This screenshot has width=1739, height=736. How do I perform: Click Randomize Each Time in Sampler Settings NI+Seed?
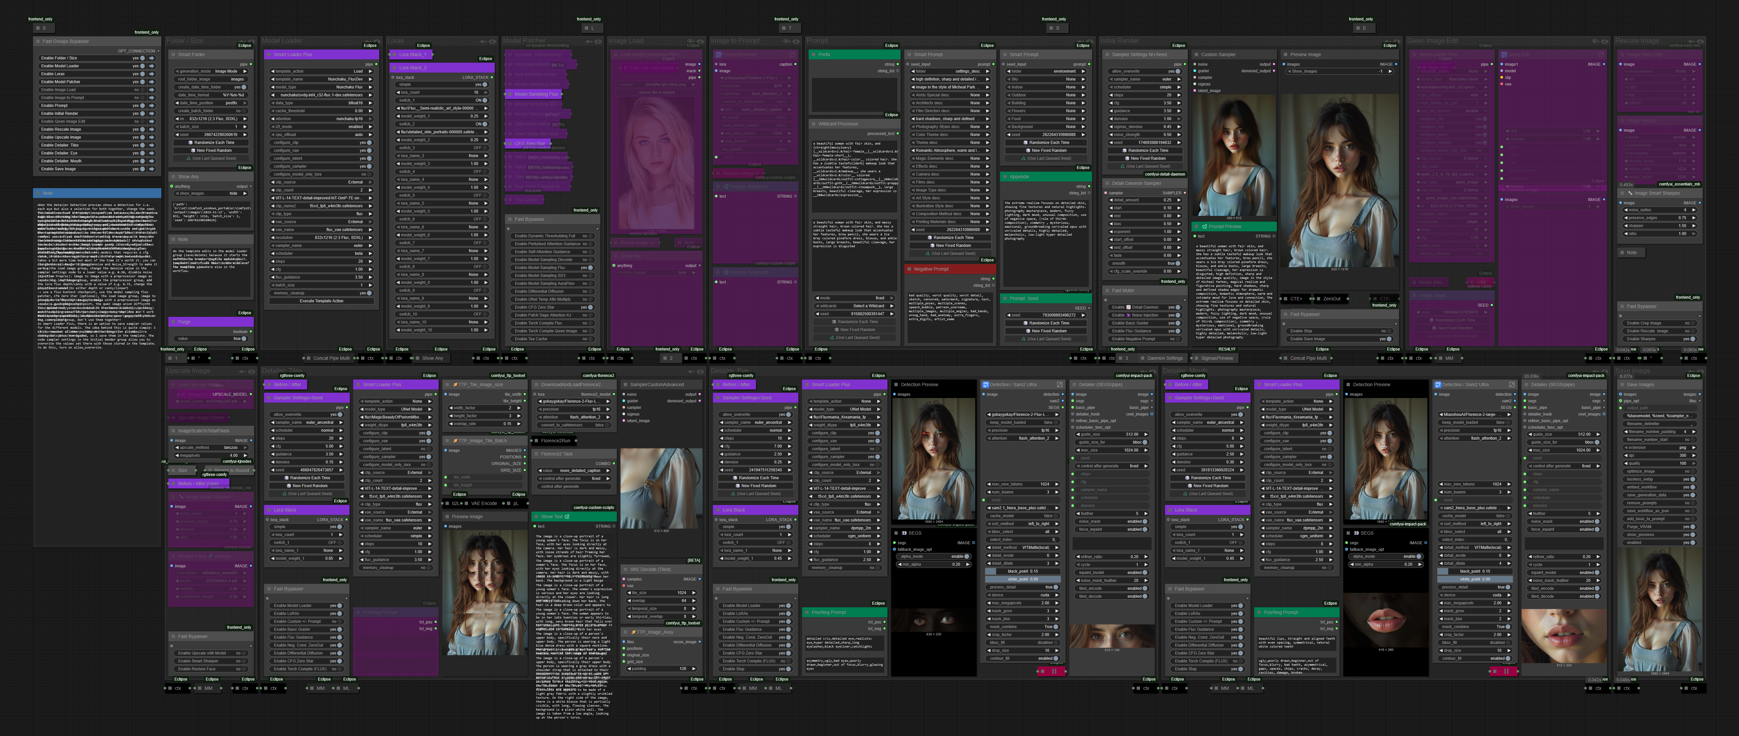(x=1146, y=151)
